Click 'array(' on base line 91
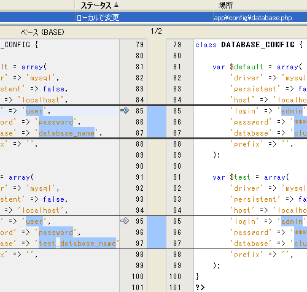 click(x=21, y=177)
